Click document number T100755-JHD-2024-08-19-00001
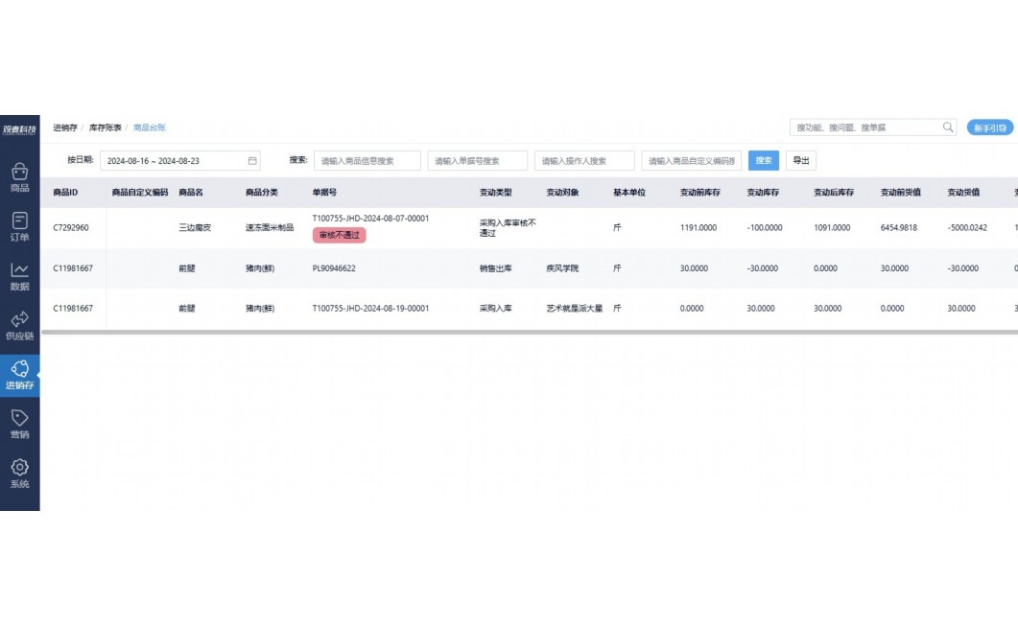The width and height of the screenshot is (1018, 626). [x=370, y=309]
